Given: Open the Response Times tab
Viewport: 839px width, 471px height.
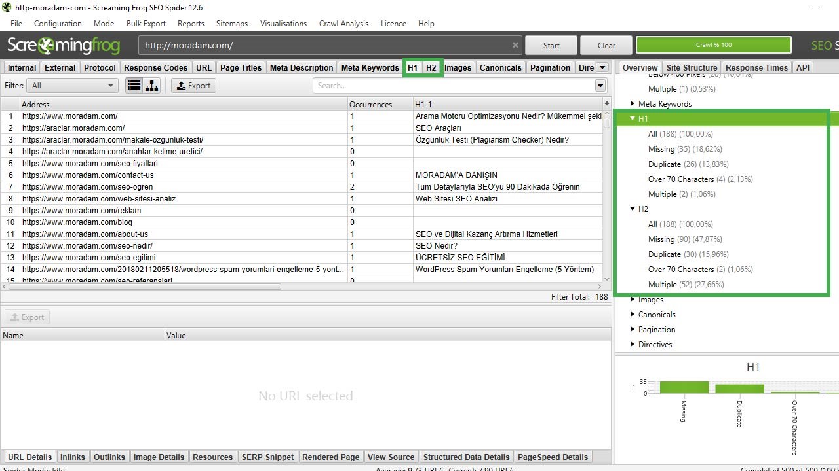Looking at the screenshot, I should (756, 67).
